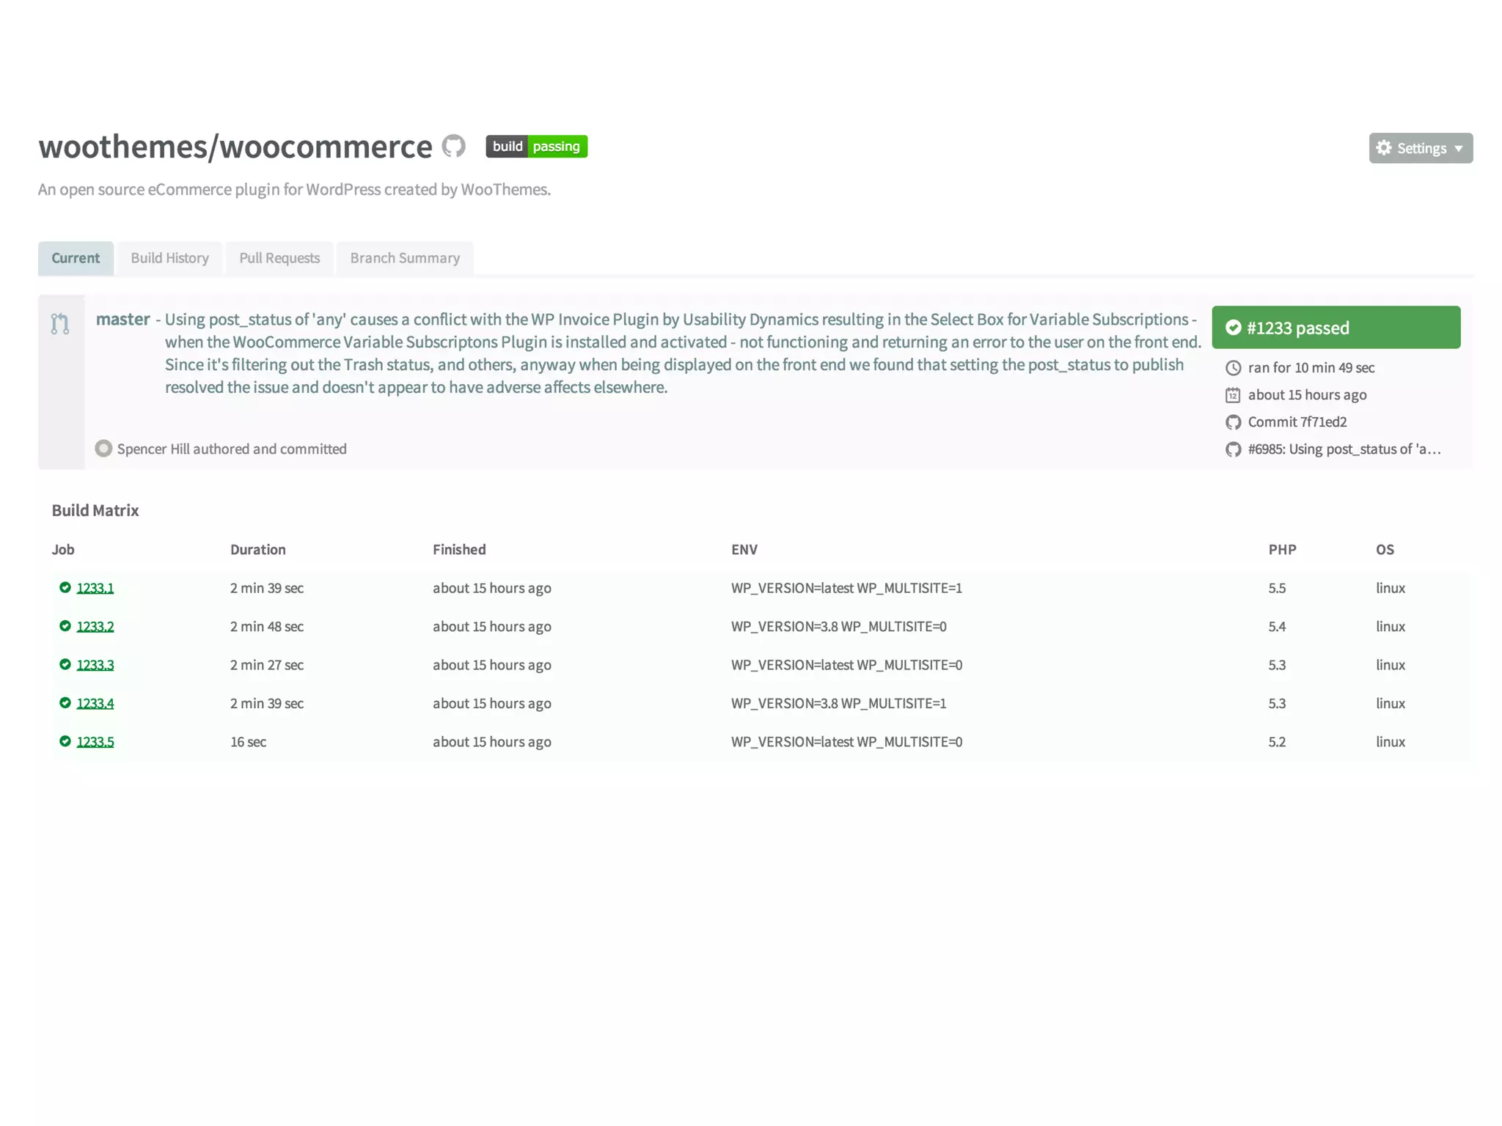Click the GitHub icon next to Commit 7f71ed2
The image size is (1502, 1126).
(1233, 422)
